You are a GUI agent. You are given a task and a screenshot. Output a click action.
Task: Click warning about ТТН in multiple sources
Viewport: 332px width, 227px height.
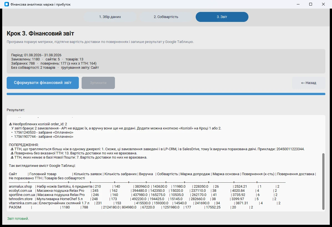(x=157, y=149)
